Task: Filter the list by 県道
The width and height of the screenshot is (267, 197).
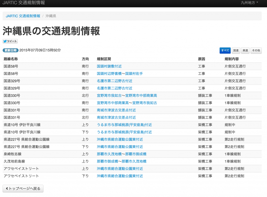Action: 245,51
